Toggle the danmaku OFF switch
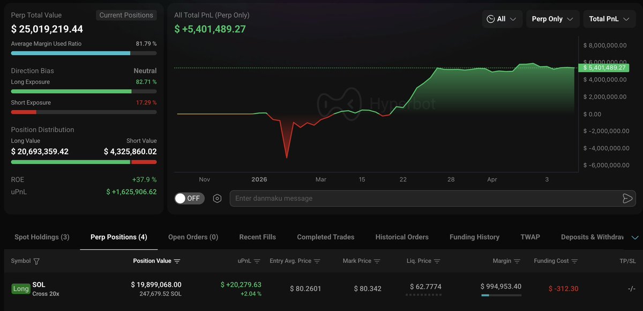Viewport: 643px width, 311px height. pos(189,198)
